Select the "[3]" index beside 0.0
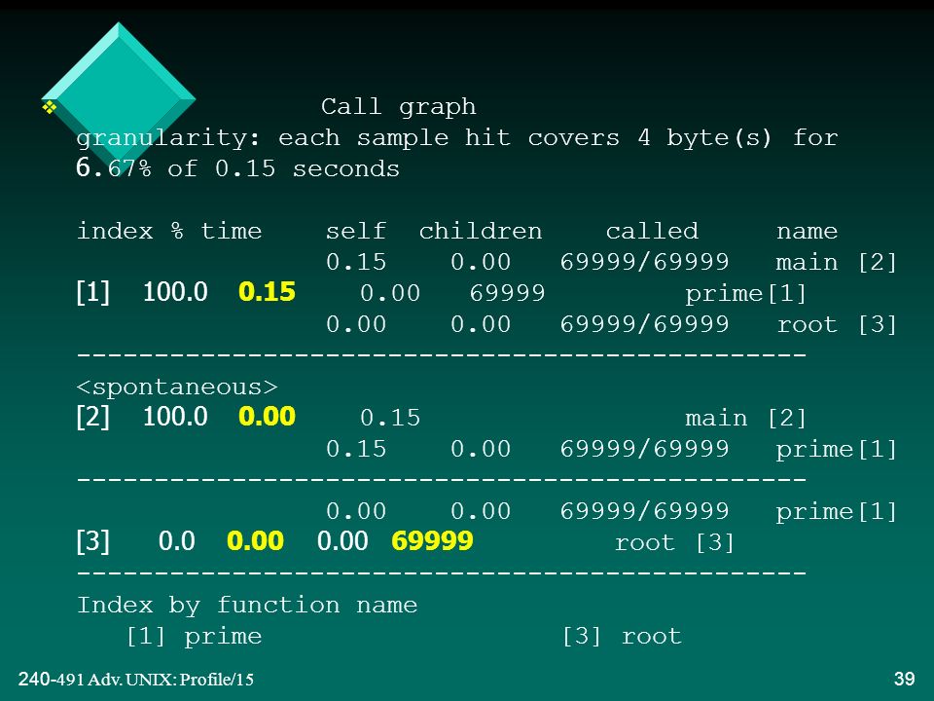Viewport: 934px width, 701px height. pyautogui.click(x=93, y=541)
